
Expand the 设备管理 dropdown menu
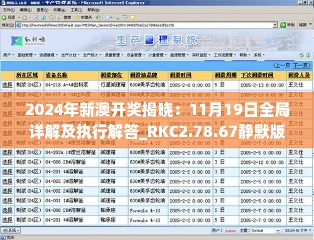coord(136,55)
